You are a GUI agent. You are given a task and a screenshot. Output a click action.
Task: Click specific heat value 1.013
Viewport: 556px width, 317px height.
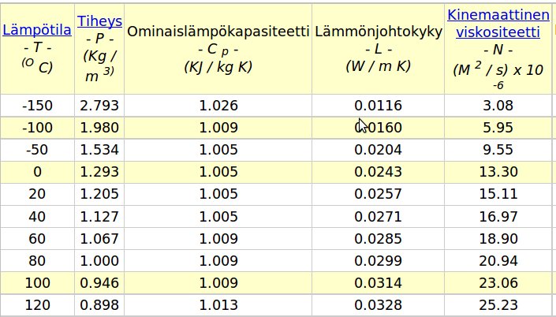[x=218, y=304]
